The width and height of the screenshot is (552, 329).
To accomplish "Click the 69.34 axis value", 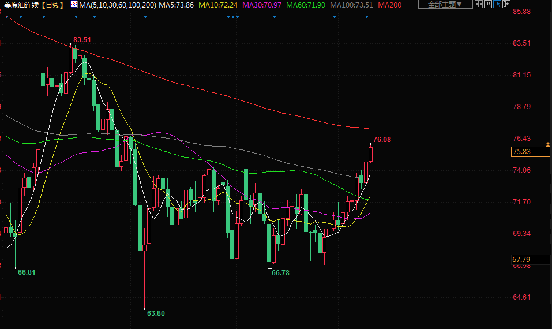I will [x=521, y=233].
